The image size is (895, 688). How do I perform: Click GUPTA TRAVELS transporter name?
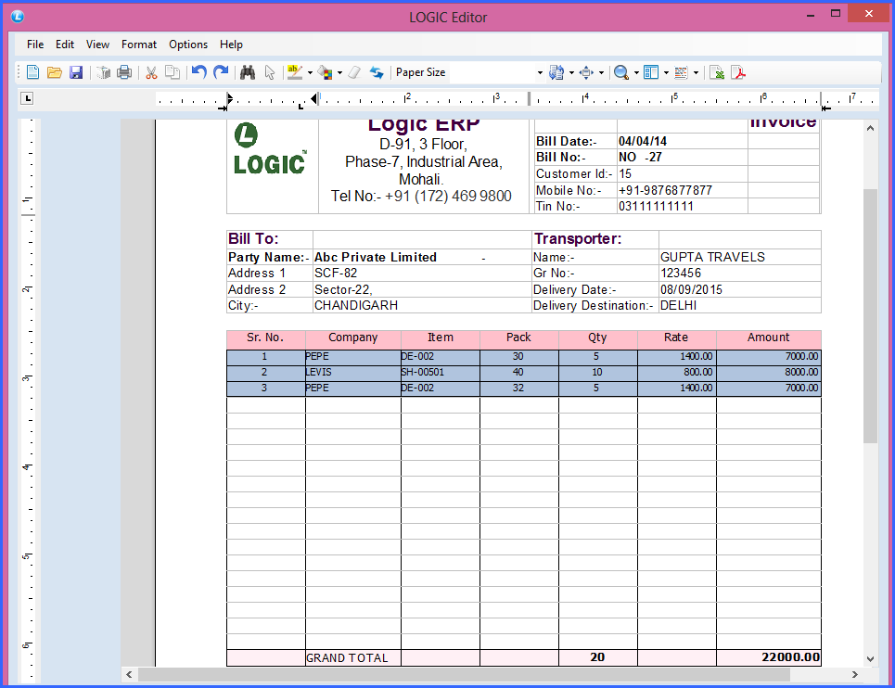click(x=712, y=257)
